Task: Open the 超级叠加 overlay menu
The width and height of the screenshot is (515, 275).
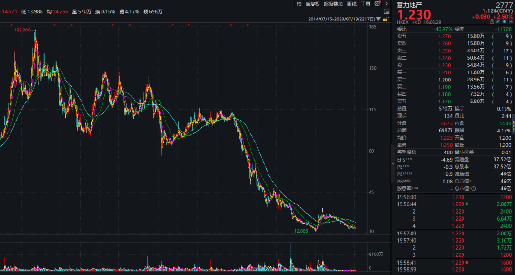Action: pos(333,4)
